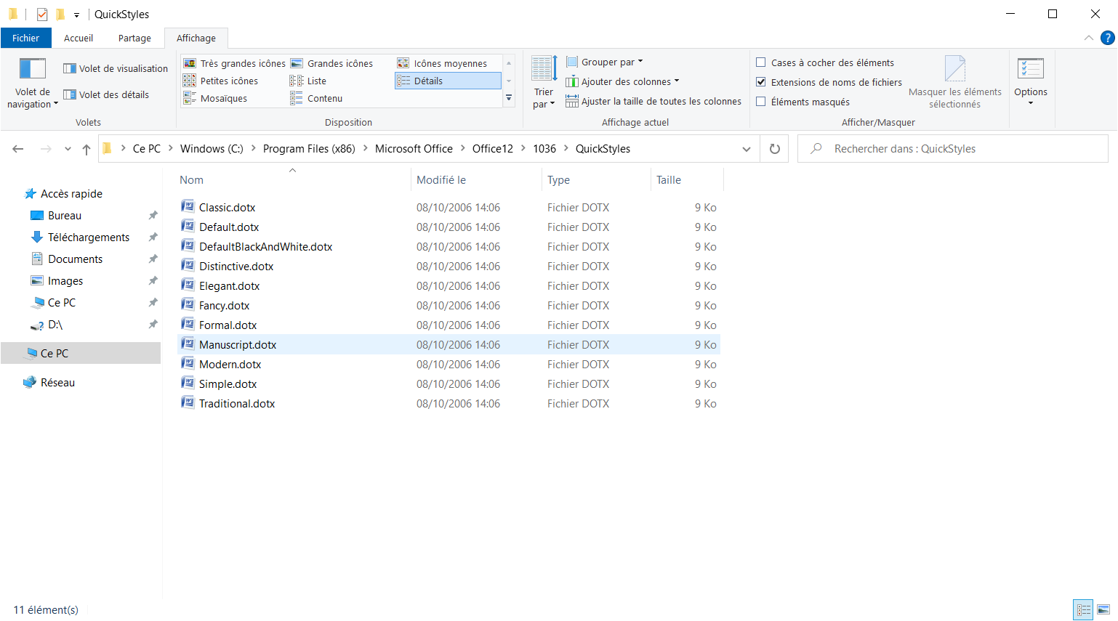Open Customize Quick Access Toolbar dropdown
The image size is (1118, 621).
pos(76,15)
